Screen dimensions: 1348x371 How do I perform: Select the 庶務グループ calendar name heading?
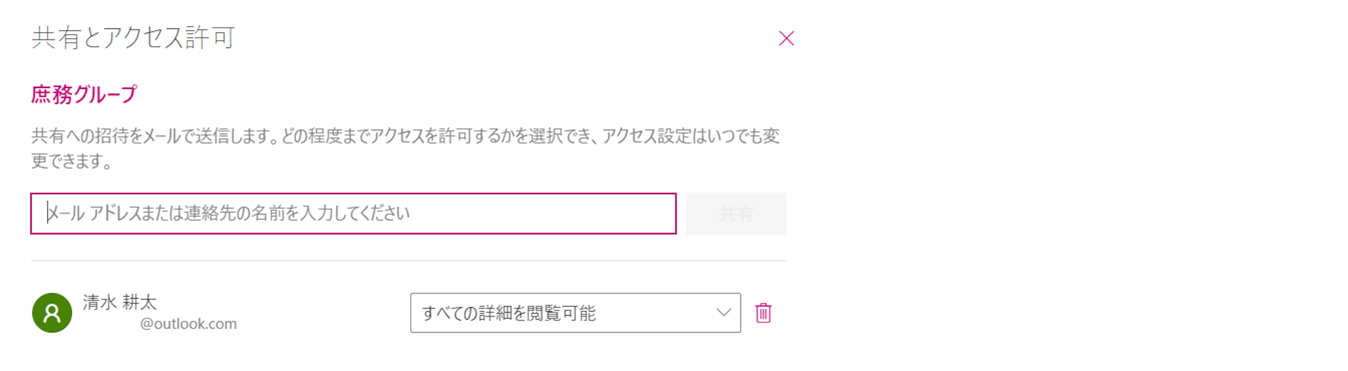point(84,94)
